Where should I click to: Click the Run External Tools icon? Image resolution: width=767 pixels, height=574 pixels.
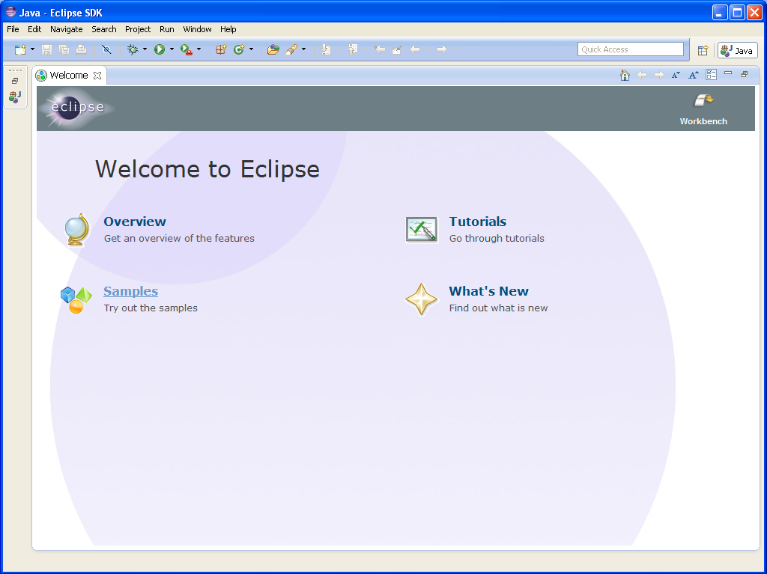187,49
